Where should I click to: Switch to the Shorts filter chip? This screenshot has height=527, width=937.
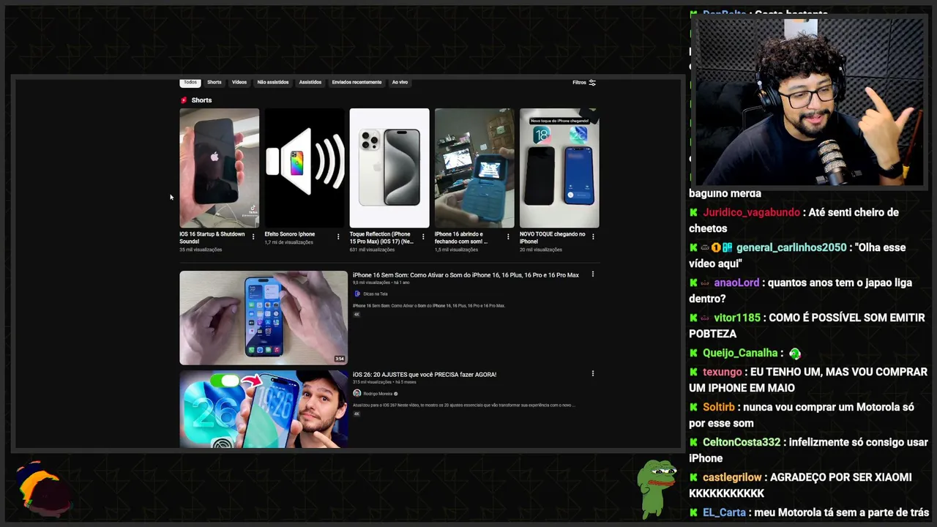click(x=214, y=82)
